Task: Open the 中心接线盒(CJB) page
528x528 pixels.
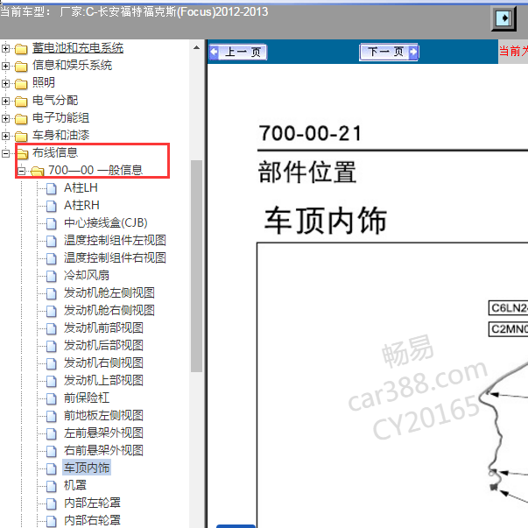Action: click(x=106, y=223)
